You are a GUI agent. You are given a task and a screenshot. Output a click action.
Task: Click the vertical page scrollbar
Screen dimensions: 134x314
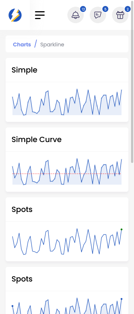click(x=133, y=81)
